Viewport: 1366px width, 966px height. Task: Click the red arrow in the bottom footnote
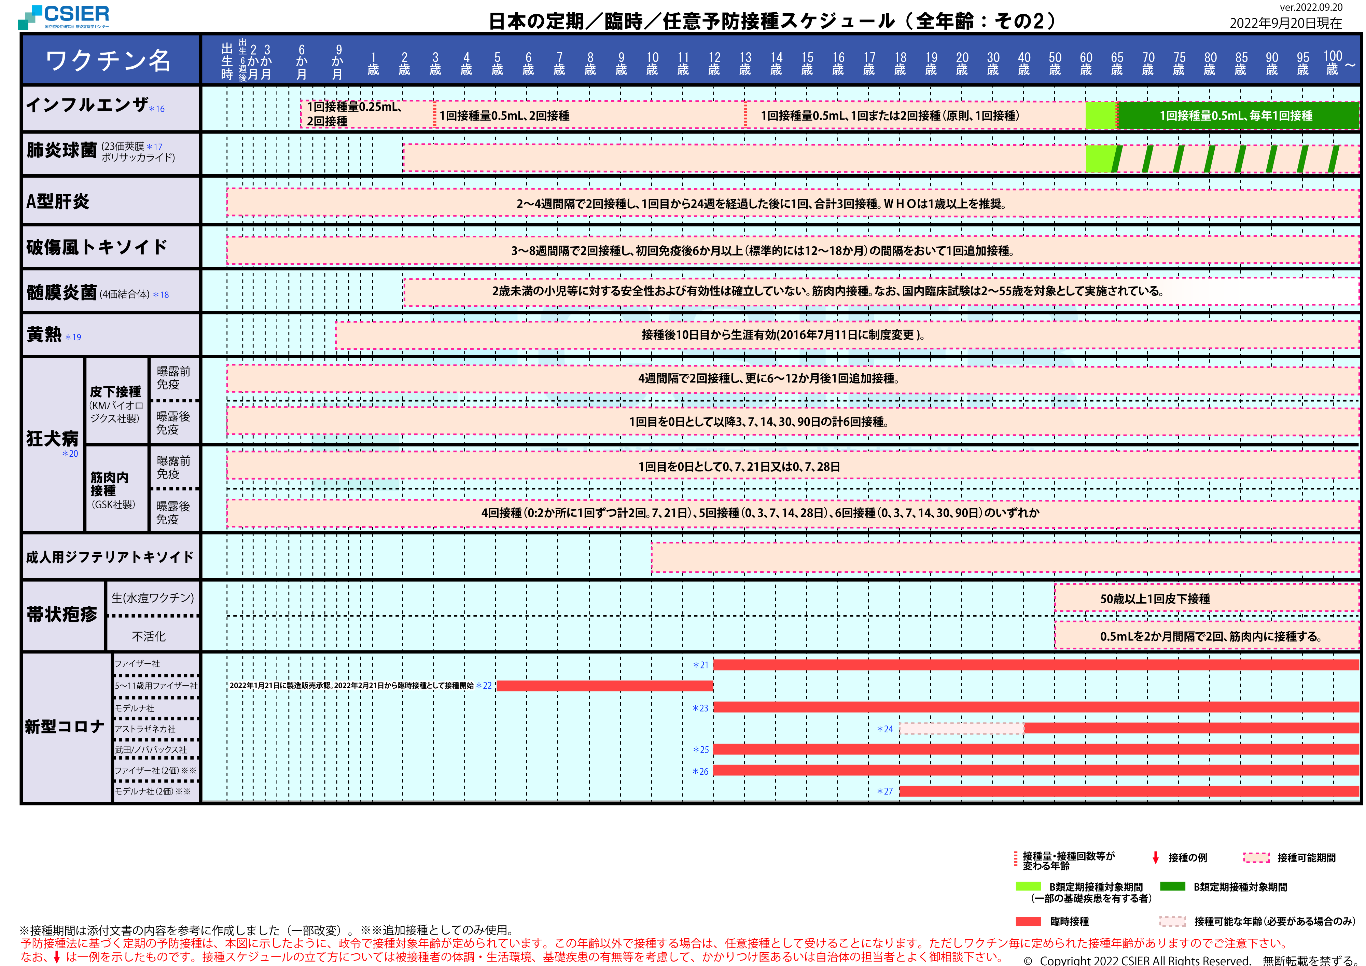click(x=57, y=957)
